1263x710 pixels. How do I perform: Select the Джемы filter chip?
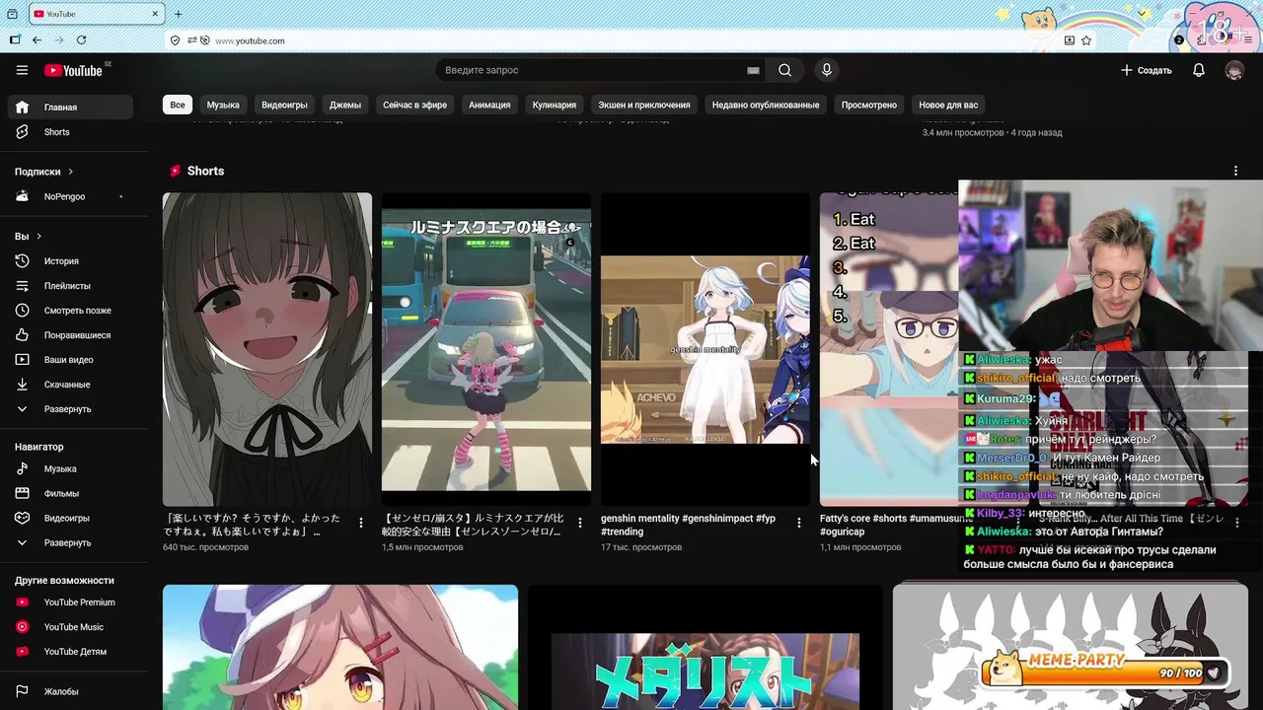[x=345, y=105]
